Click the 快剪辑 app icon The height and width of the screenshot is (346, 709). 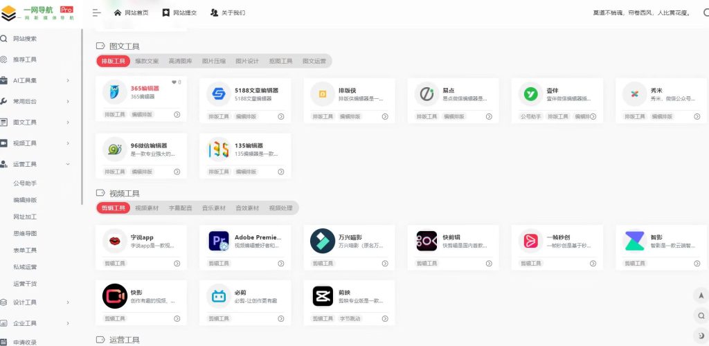[x=427, y=241]
